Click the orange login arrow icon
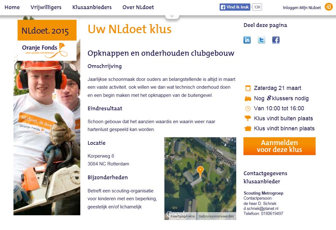The image size is (336, 230). [328, 7]
